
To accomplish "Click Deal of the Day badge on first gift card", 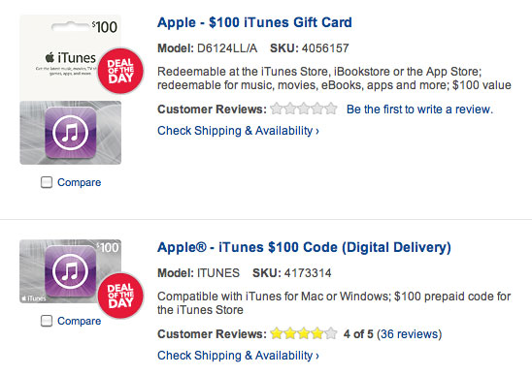I will [x=120, y=71].
